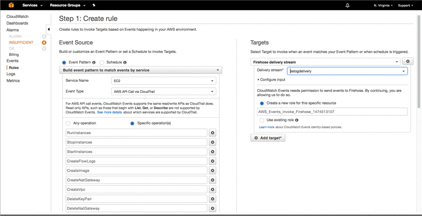Collapse the left navigation sidebar arrow
This screenshot has width=422, height=216.
(49, 30)
